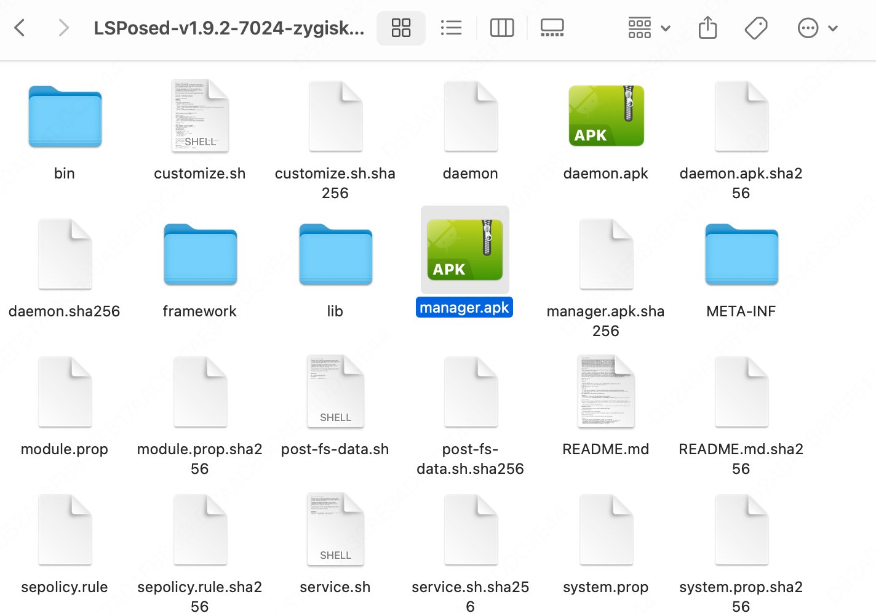This screenshot has height=613, width=876.
Task: Click the 'META-INF' folder name label
Action: coord(741,311)
